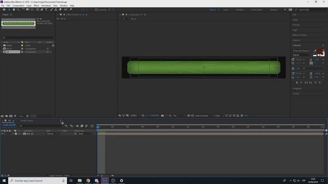Expand the Effects & Presets panel
The width and height of the screenshot is (328, 184).
tap(299, 35)
